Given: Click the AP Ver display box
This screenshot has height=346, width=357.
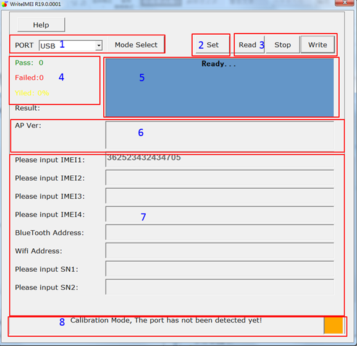Looking at the screenshot, I should (220, 135).
